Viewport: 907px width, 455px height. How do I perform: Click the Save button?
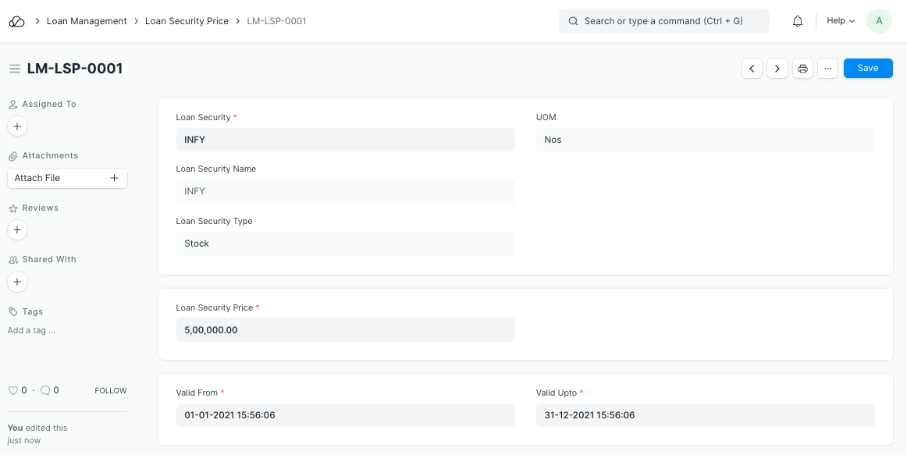[868, 69]
